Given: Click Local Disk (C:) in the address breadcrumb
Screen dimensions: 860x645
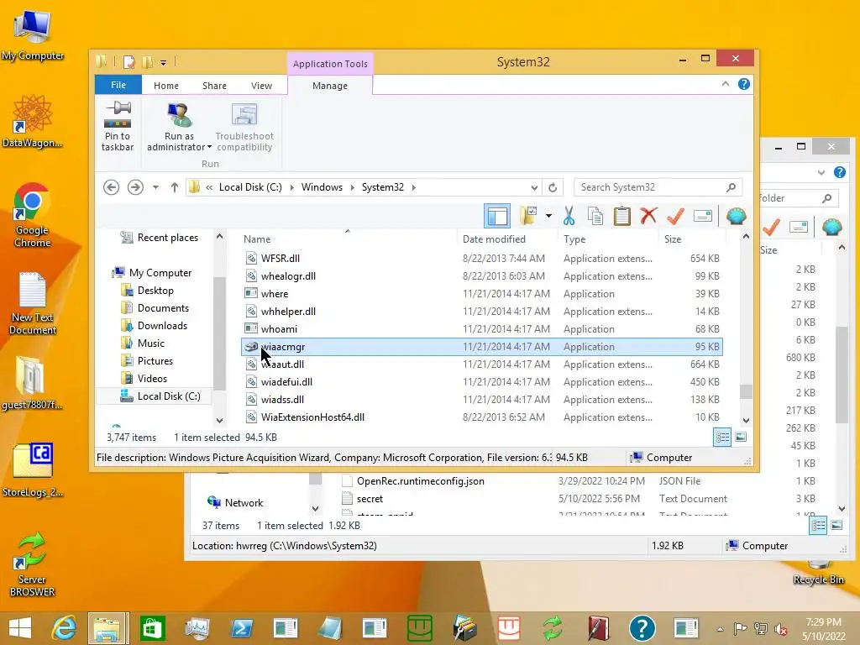Looking at the screenshot, I should 250,187.
